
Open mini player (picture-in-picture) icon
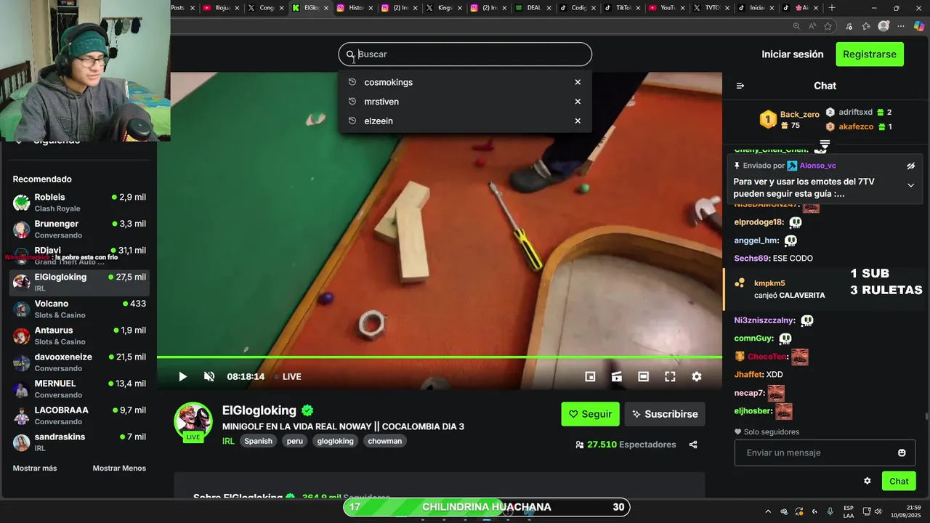(x=590, y=376)
